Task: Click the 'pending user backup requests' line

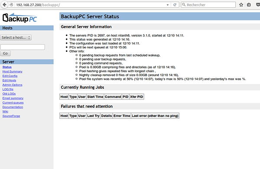Action: pos(103,59)
